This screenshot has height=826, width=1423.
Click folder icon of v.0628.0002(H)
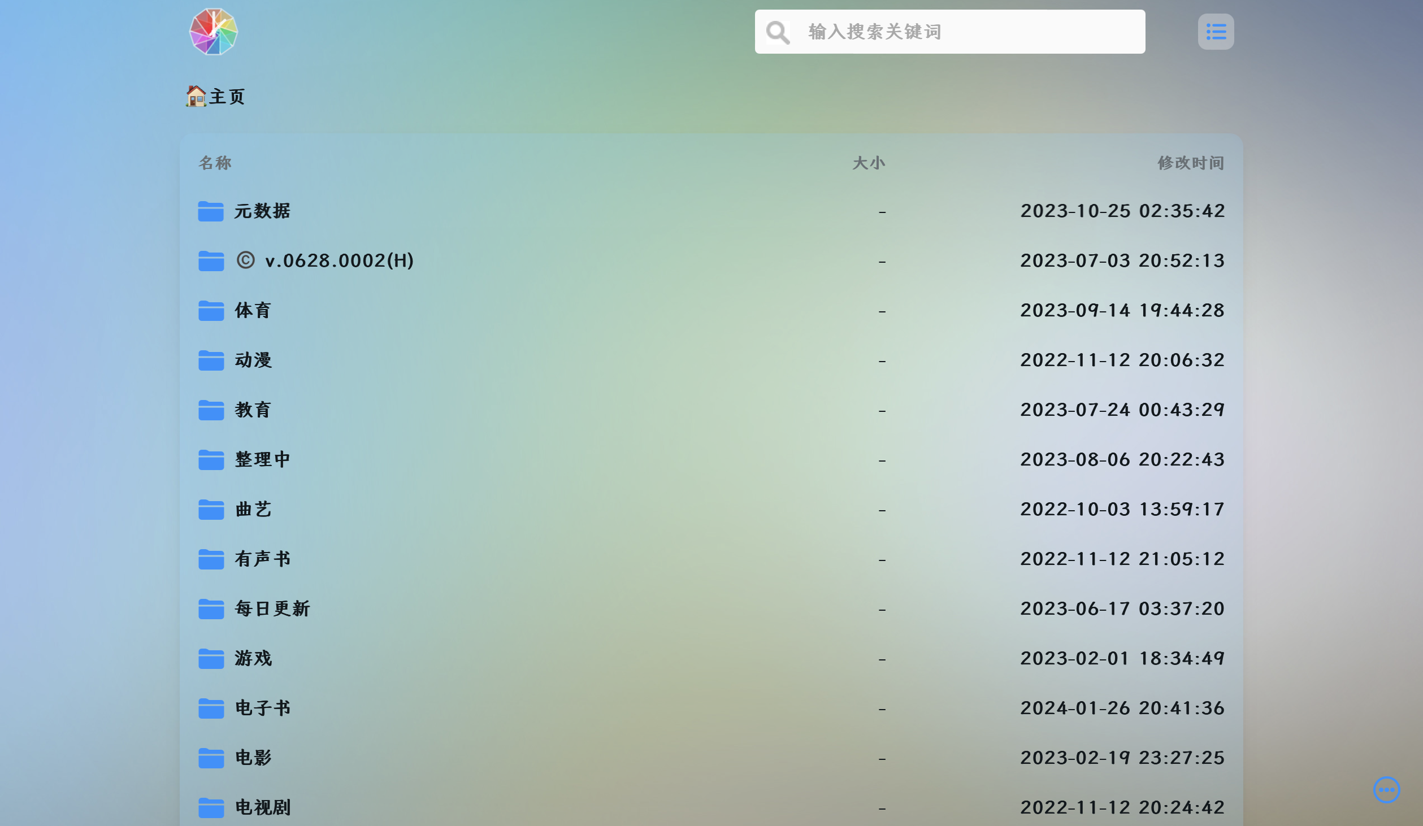tap(211, 261)
